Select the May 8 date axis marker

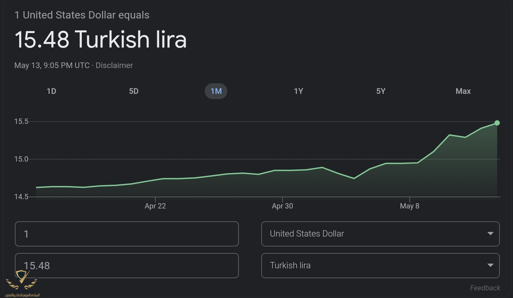click(x=409, y=206)
